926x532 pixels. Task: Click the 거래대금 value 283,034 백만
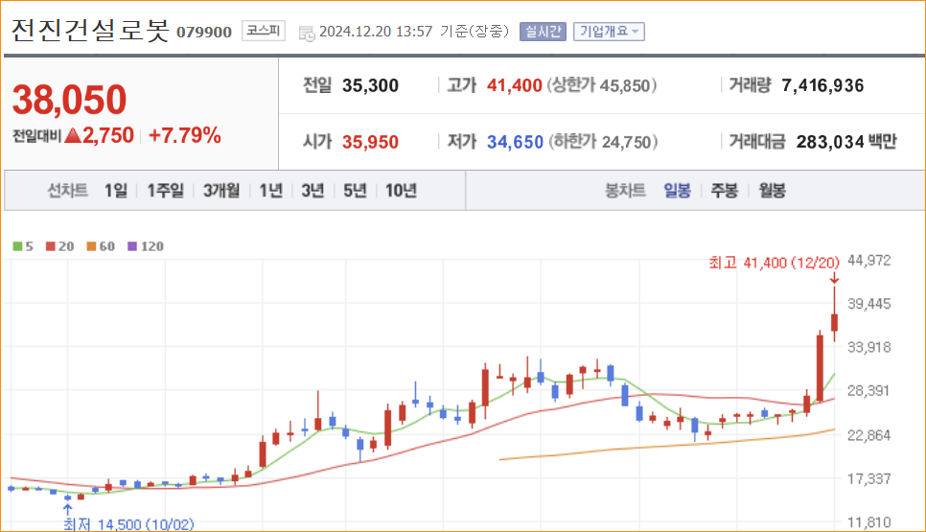pos(846,142)
